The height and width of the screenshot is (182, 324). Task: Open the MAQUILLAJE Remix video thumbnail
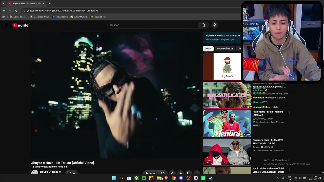coord(227,95)
